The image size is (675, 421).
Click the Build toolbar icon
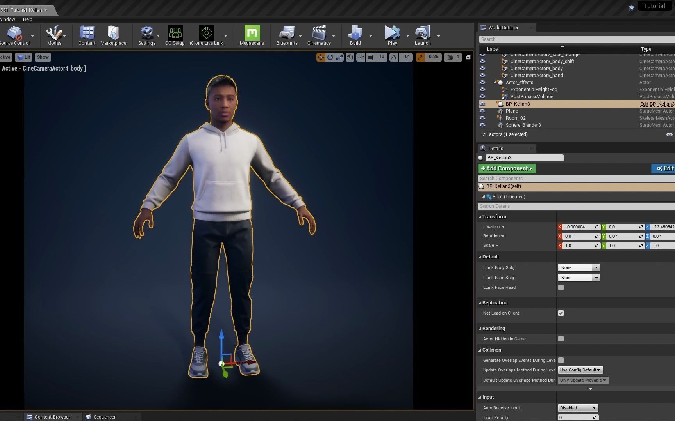coord(355,35)
